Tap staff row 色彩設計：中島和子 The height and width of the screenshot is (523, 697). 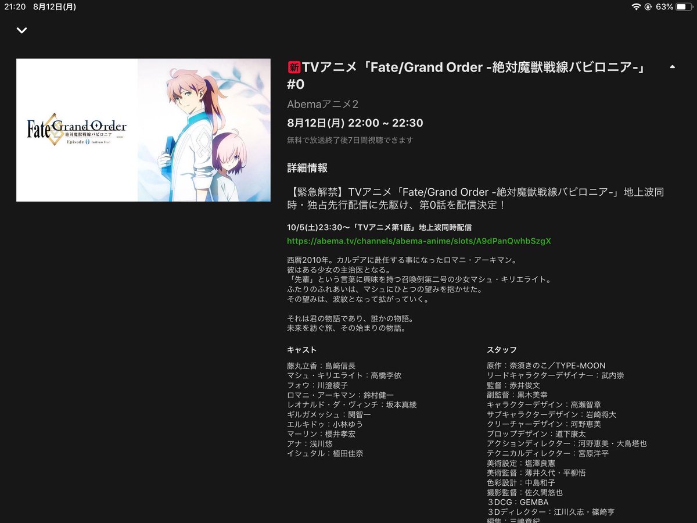click(521, 482)
